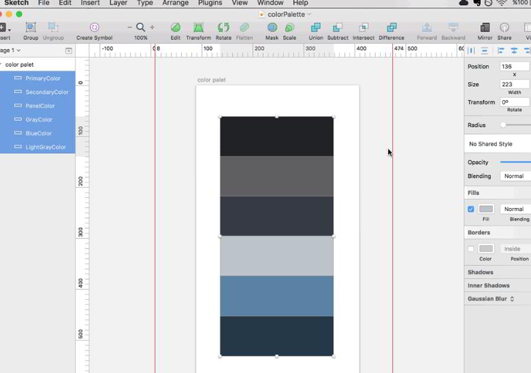Click the Position X input field
The image size is (531, 373).
point(514,67)
